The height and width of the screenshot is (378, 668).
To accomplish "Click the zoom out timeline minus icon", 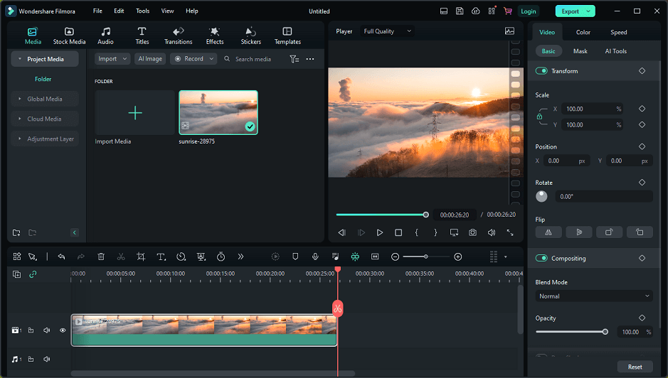I will (x=395, y=256).
